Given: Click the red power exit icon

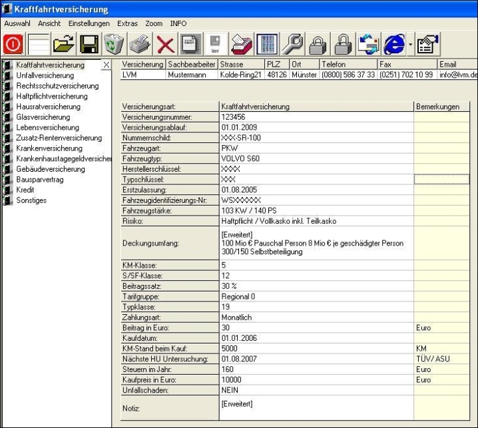Looking at the screenshot, I should [14, 44].
